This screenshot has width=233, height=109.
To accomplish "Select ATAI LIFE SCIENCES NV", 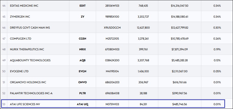I will pyautogui.click(x=25, y=104).
